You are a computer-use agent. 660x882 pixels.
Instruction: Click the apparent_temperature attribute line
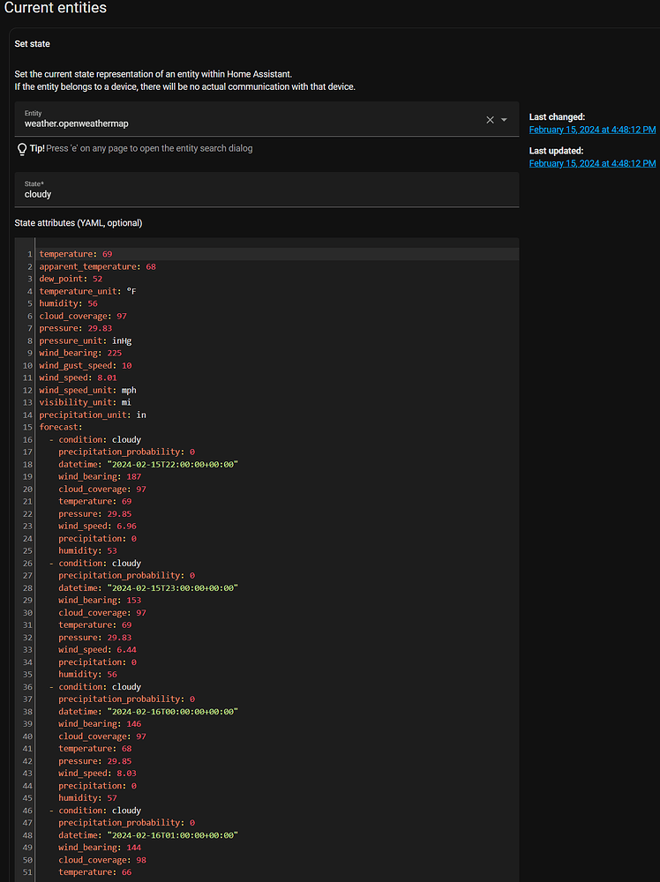(x=97, y=266)
